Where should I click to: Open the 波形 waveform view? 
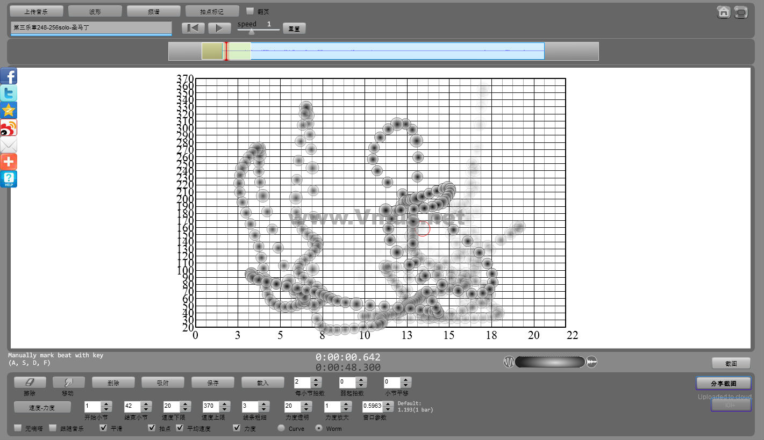(95, 11)
